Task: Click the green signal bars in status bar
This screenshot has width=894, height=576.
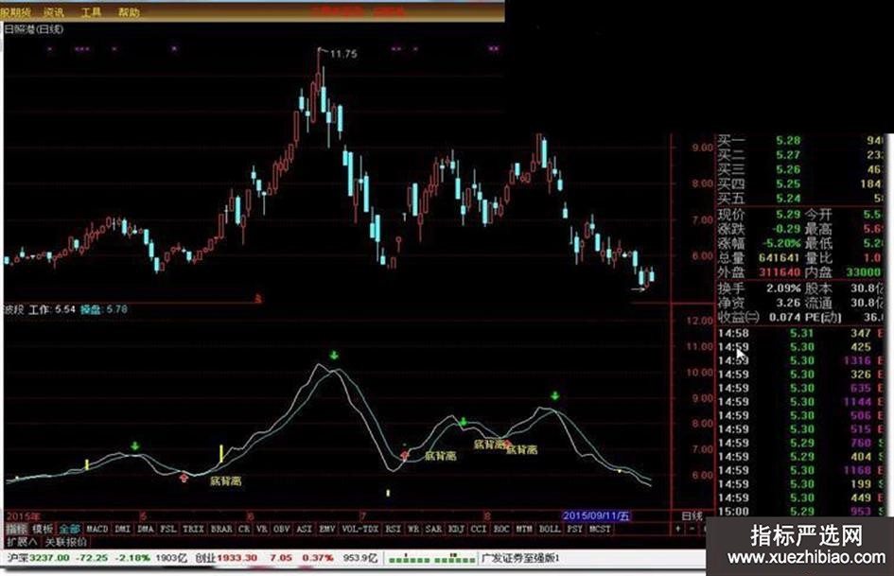Action: (x=431, y=558)
